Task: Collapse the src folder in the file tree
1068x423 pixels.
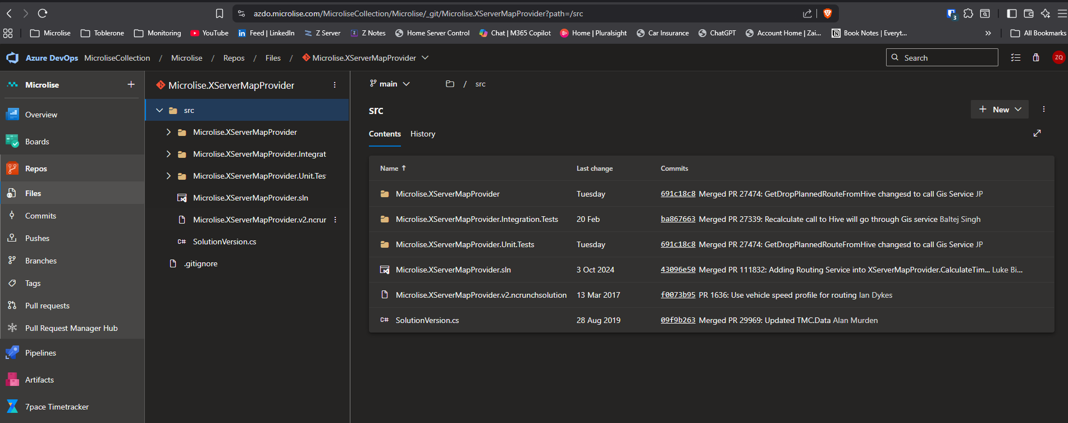Action: pyautogui.click(x=159, y=110)
